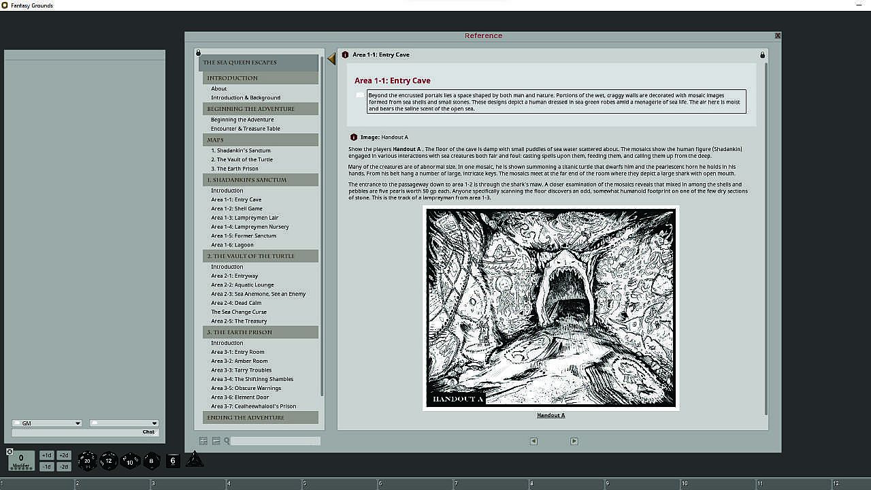871x490 pixels.
Task: Select the d12 die icon
Action: [x=109, y=461]
